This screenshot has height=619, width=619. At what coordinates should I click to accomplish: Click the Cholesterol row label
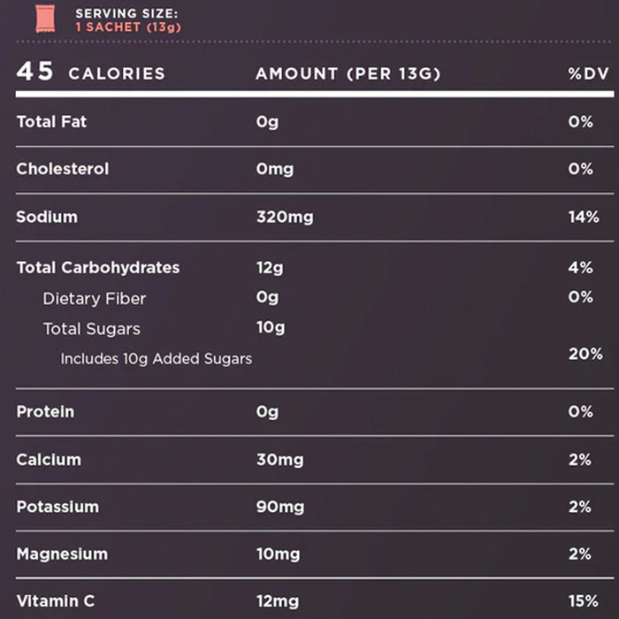[x=63, y=169]
